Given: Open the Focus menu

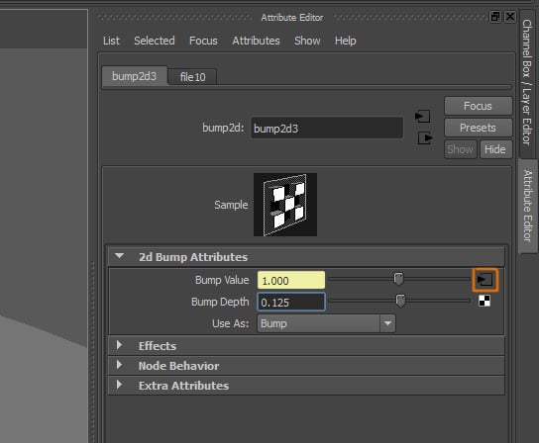Looking at the screenshot, I should coord(203,41).
